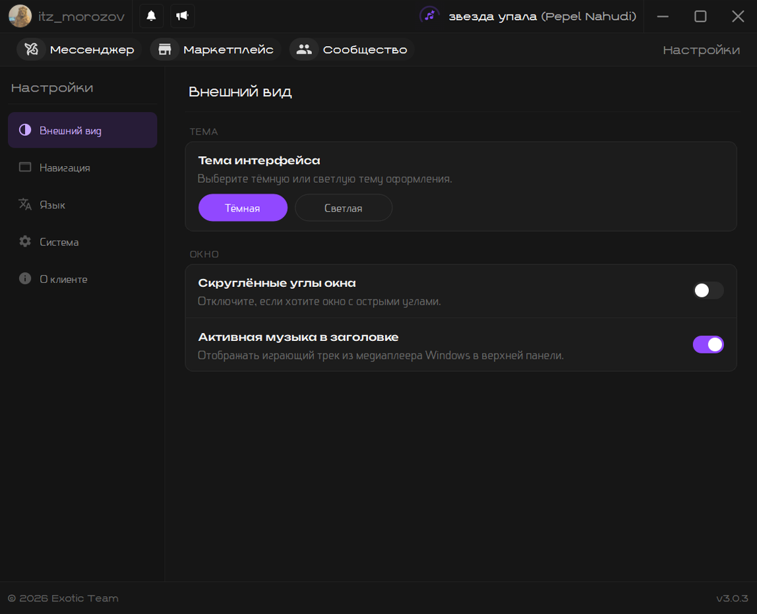Click the Маркетплейс store icon

[x=165, y=49]
